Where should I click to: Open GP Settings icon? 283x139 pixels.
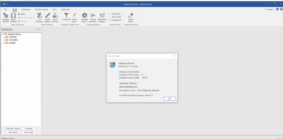coord(40,15)
